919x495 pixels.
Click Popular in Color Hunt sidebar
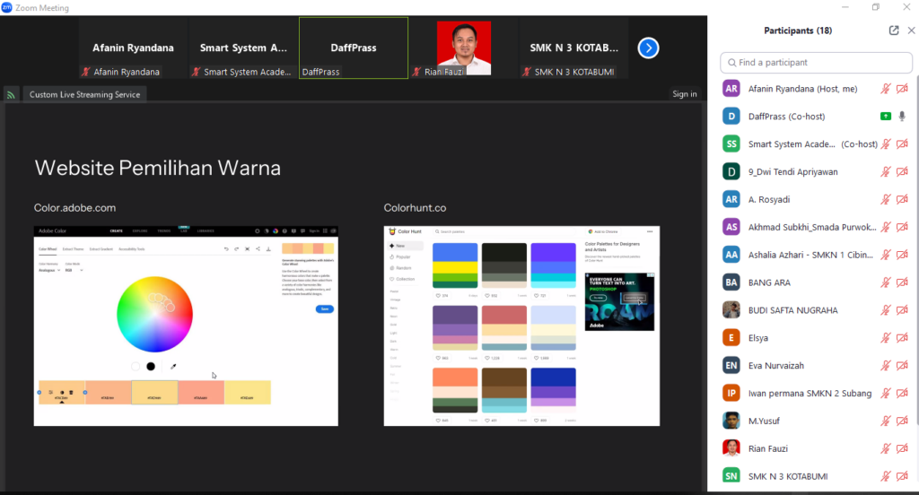[403, 256]
